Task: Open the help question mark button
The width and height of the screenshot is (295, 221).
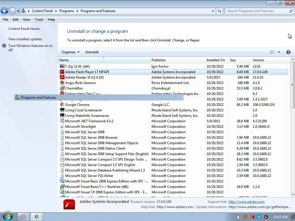Action: [x=288, y=52]
